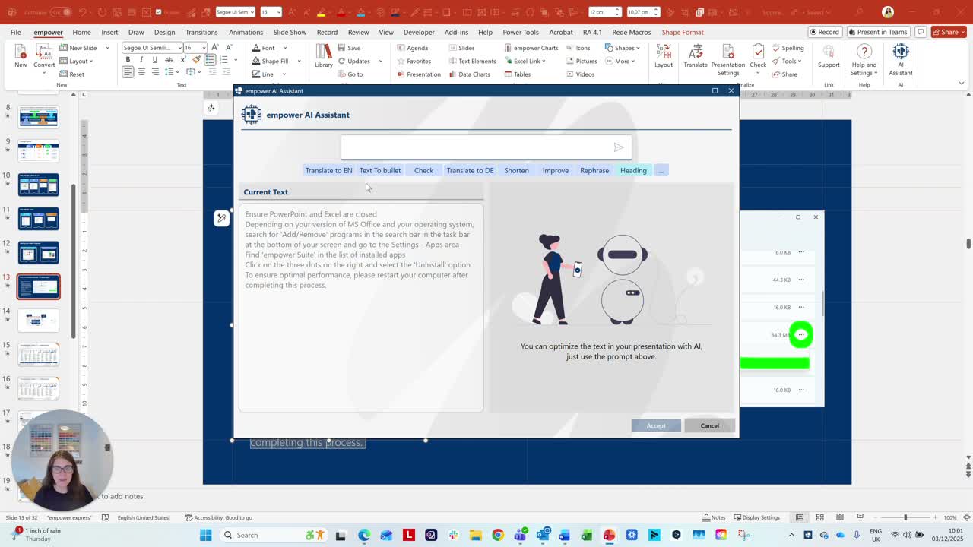Switch to the Home tab

pyautogui.click(x=81, y=33)
